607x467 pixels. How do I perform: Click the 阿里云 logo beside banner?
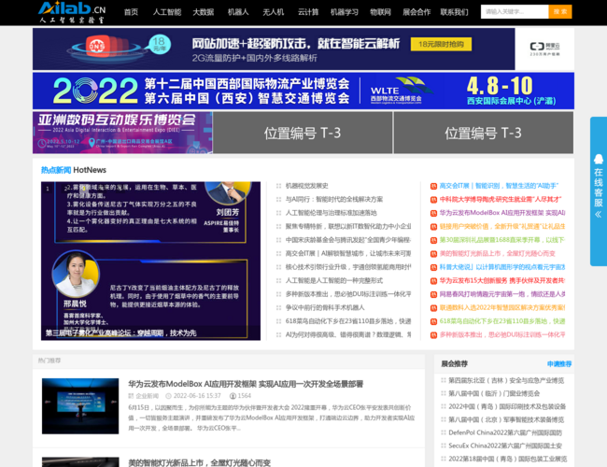tap(544, 49)
